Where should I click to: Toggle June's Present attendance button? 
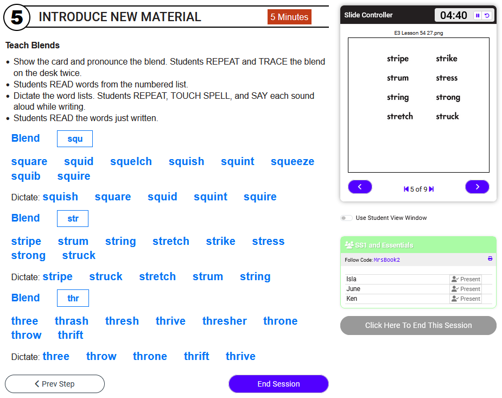click(x=466, y=289)
